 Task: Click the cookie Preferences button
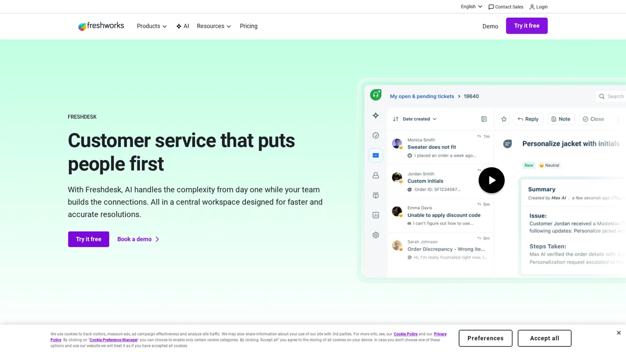point(486,338)
